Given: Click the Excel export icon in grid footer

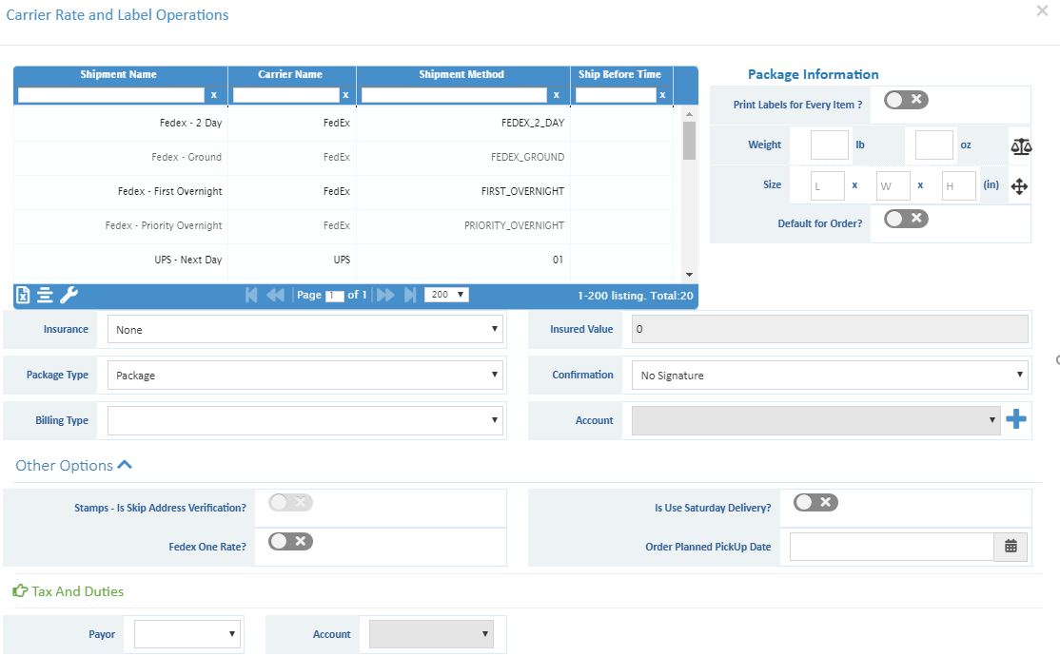Looking at the screenshot, I should pos(25,296).
